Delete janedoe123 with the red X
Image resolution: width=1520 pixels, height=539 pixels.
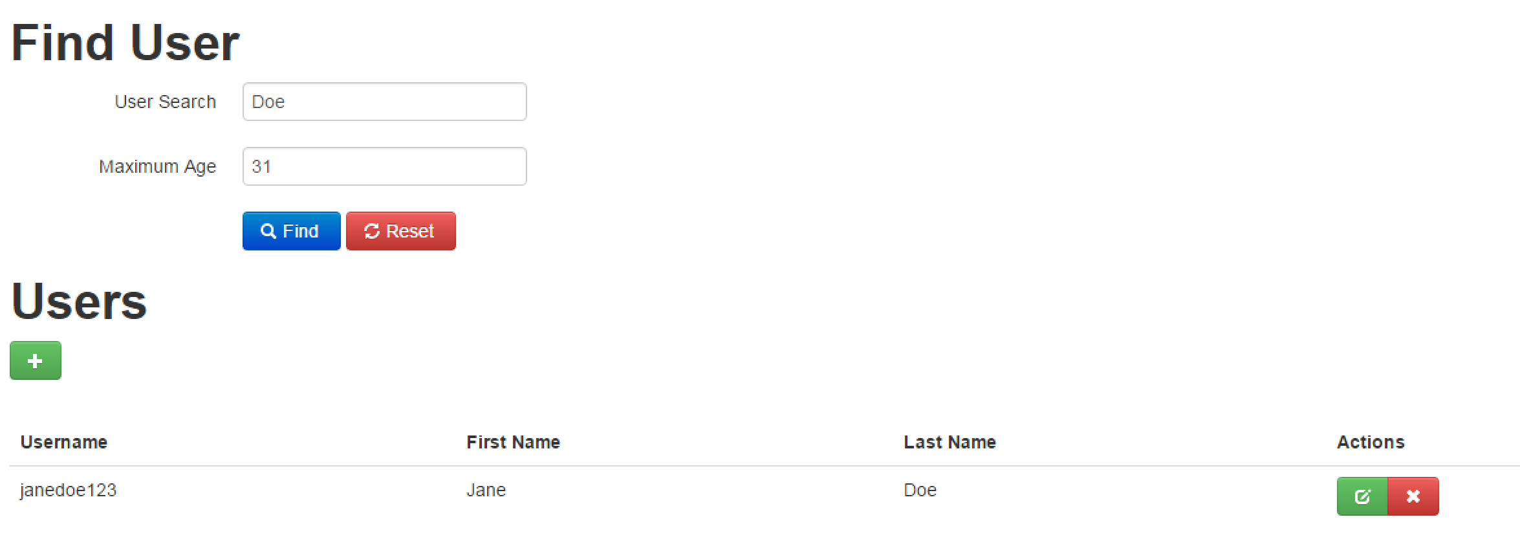1413,496
